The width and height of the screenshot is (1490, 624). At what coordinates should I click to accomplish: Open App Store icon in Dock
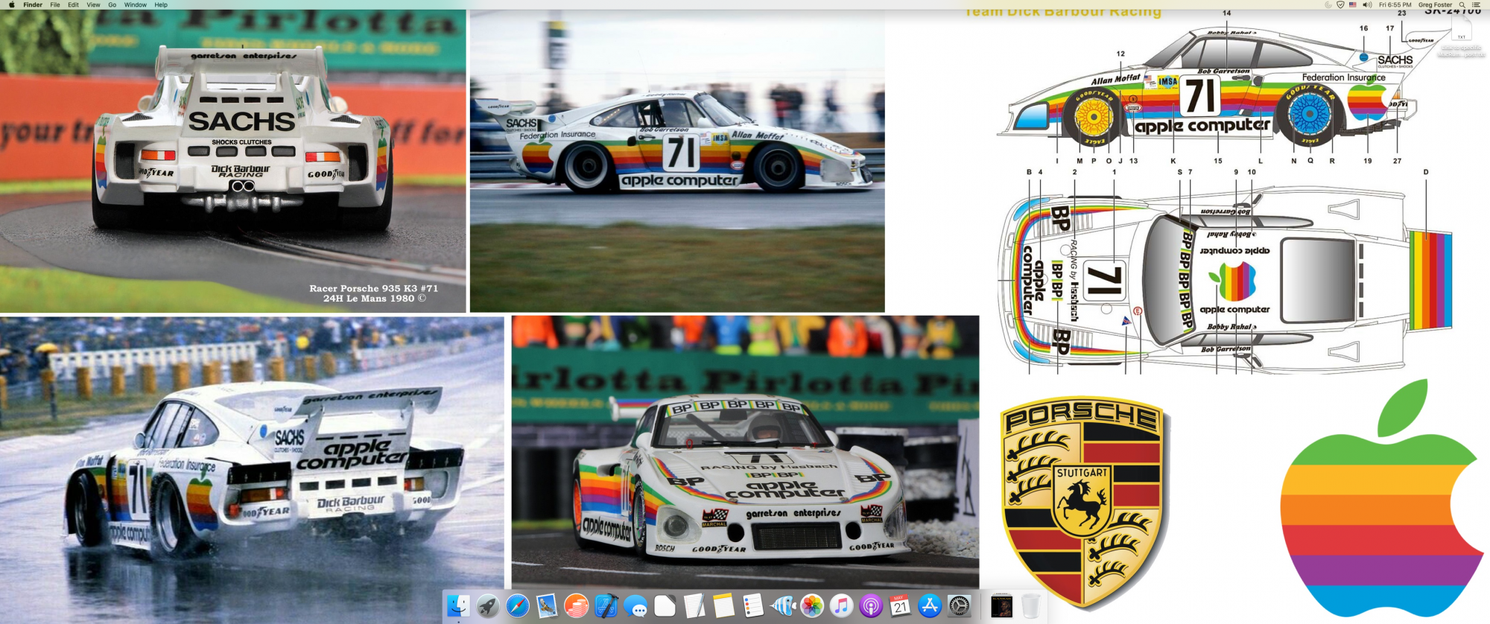pyautogui.click(x=930, y=605)
